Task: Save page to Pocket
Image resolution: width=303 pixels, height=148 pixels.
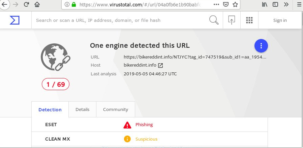Action: coord(226,5)
